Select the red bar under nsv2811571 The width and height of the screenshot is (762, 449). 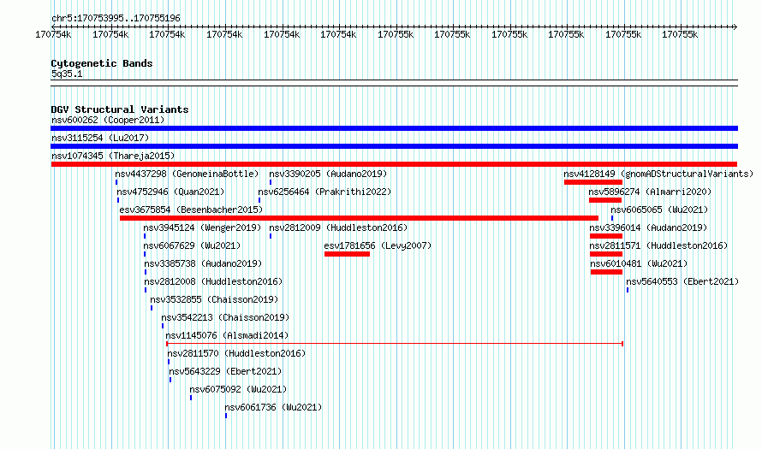(606, 254)
